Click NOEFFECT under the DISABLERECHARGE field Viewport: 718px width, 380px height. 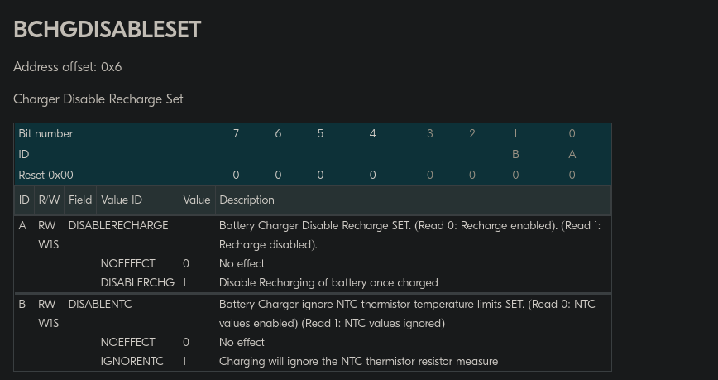coord(127,263)
